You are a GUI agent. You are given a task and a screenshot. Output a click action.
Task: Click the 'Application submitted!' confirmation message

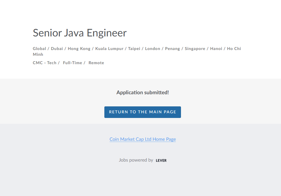[143, 93]
